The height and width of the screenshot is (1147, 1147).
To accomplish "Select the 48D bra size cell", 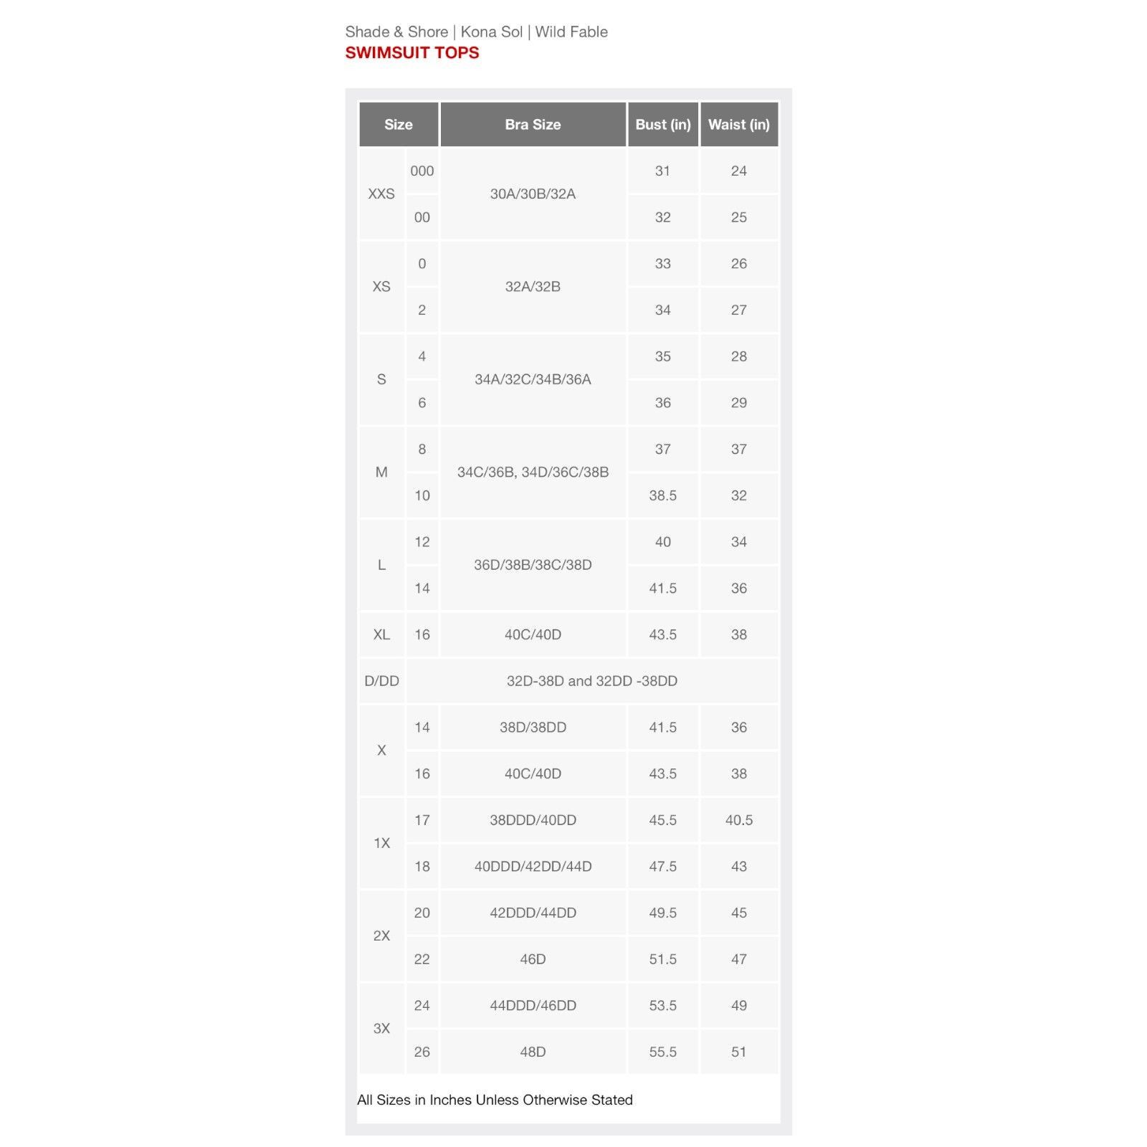I will click(x=533, y=1052).
